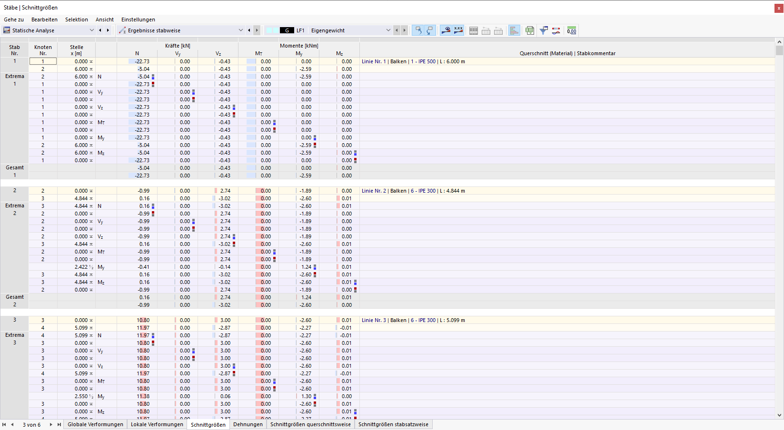Open Schnittgrößen querschnittsweise tab

(310, 424)
